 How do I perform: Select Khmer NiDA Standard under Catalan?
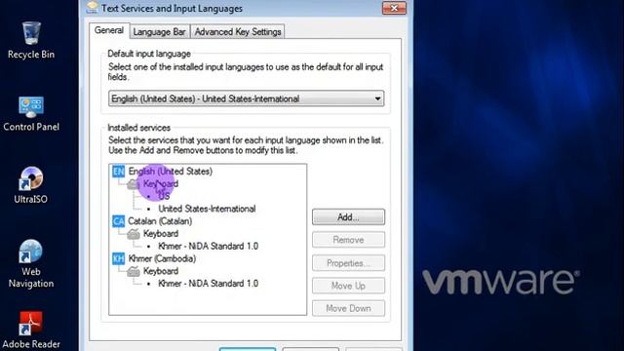click(208, 247)
